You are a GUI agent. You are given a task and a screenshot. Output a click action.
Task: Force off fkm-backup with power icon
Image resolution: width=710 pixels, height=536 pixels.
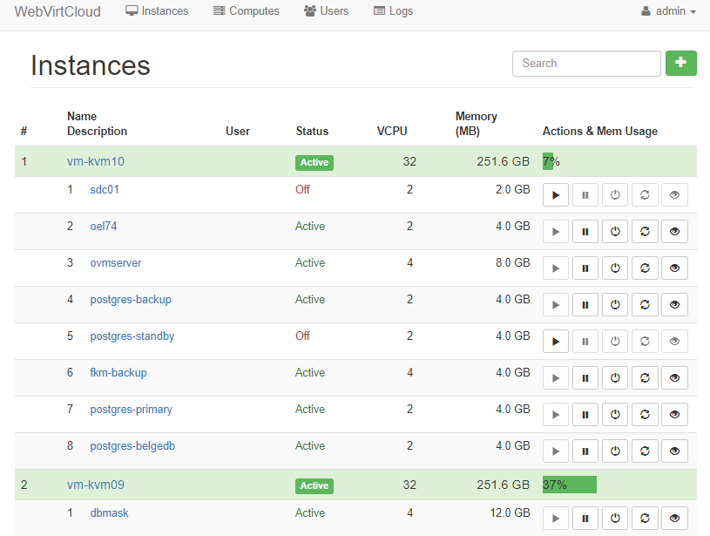click(614, 377)
